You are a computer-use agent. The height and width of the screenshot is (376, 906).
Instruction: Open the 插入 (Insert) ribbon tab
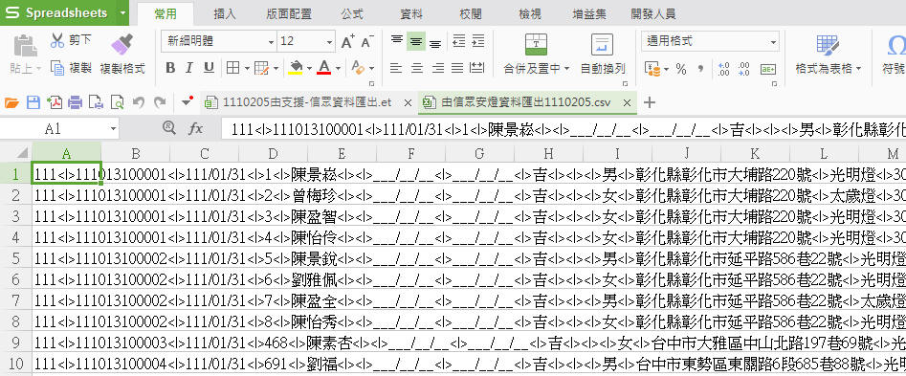tap(225, 13)
